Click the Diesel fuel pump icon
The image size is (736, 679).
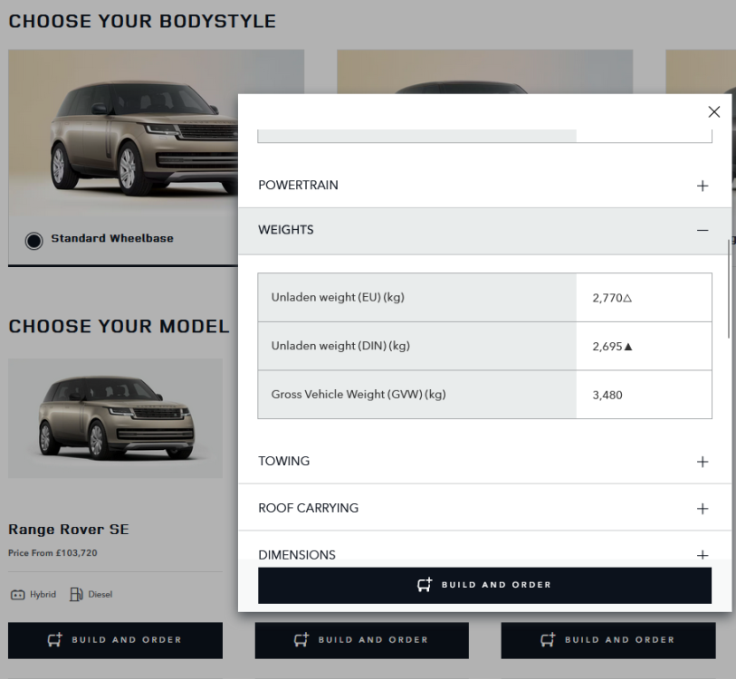tap(76, 595)
